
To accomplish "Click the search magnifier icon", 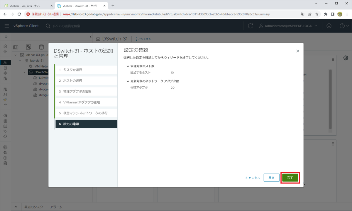I will tap(48, 26).
